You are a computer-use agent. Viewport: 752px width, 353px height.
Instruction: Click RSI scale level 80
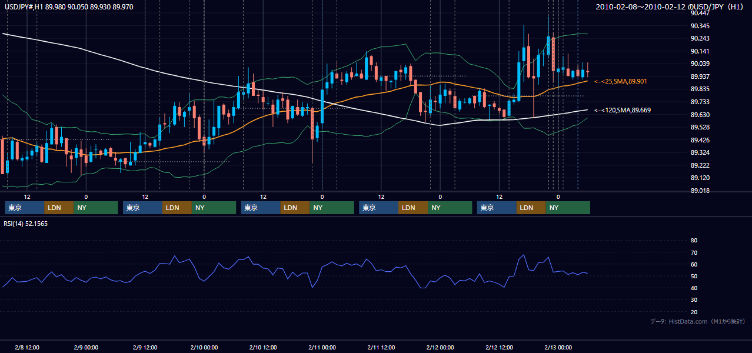pos(694,241)
